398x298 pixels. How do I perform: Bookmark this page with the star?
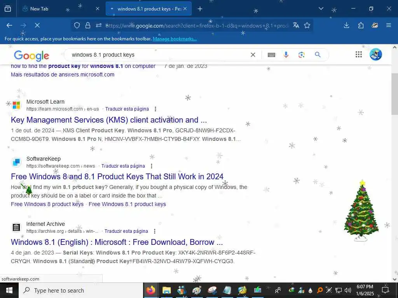(x=307, y=25)
